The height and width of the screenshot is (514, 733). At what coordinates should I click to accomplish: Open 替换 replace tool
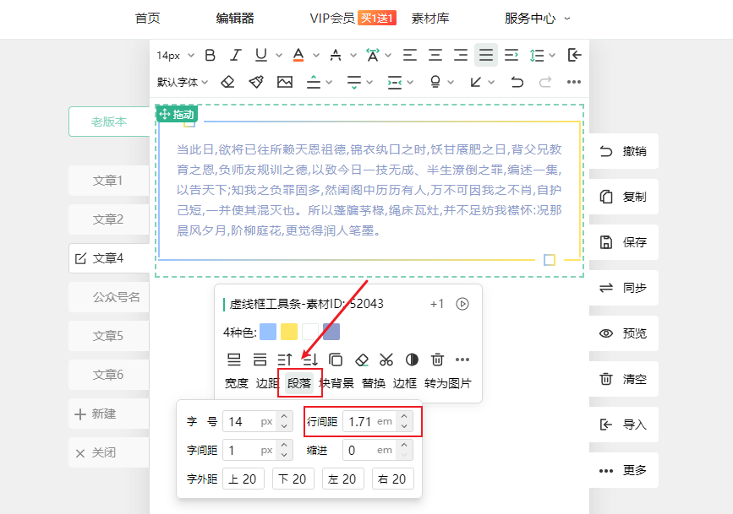point(373,383)
